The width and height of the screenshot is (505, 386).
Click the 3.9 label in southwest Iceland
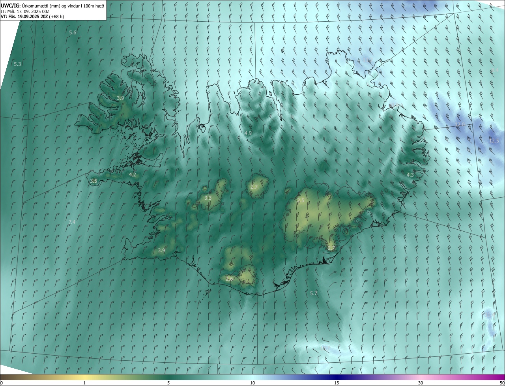click(161, 250)
